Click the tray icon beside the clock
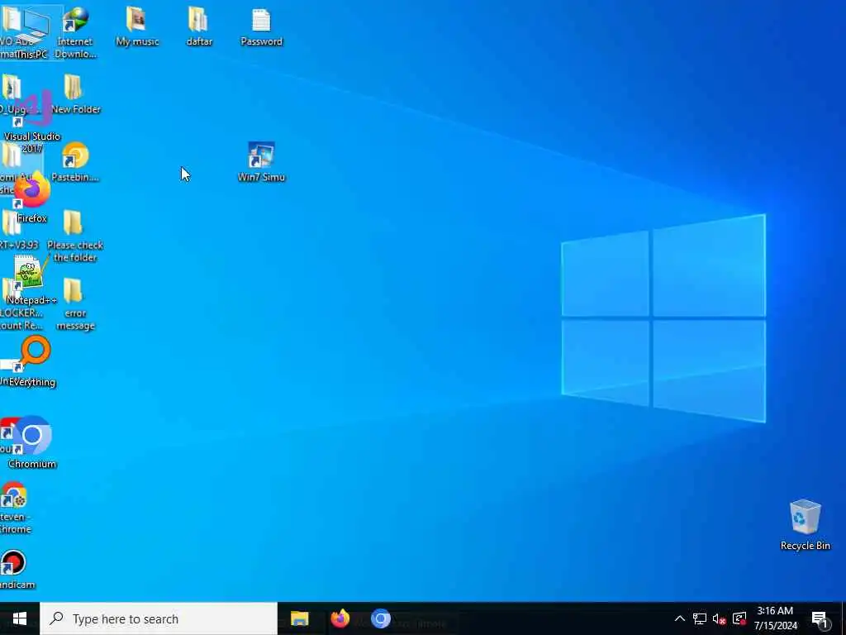The width and height of the screenshot is (846, 635). tap(739, 618)
